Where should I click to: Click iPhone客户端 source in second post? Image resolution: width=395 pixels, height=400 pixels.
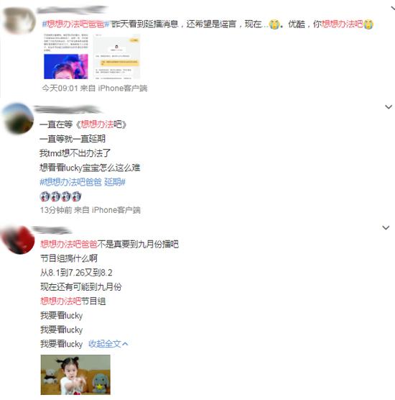[116, 210]
